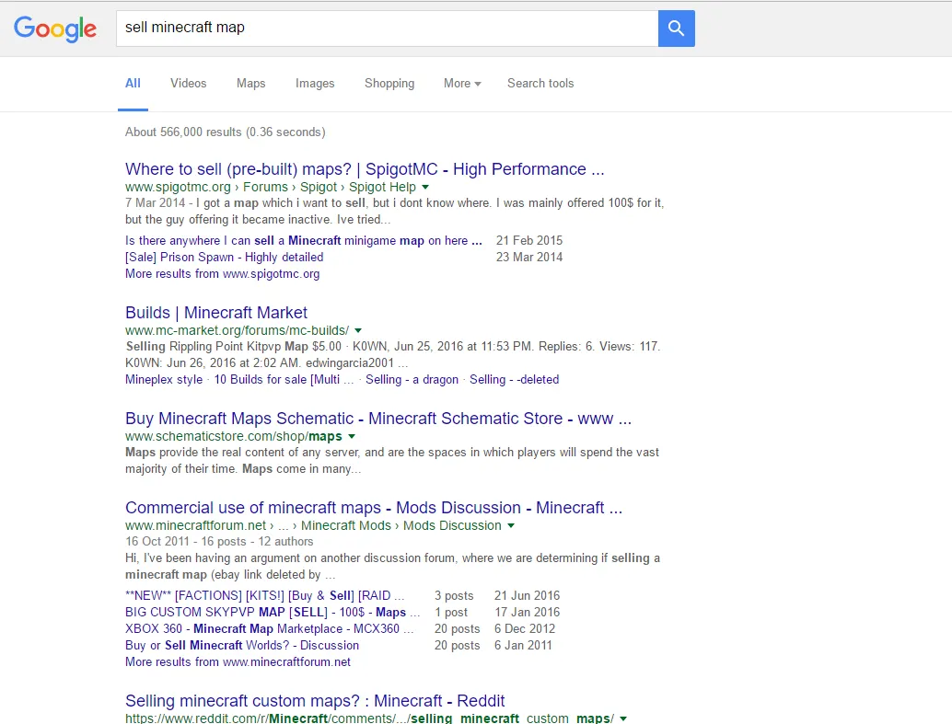Image resolution: width=952 pixels, height=724 pixels.
Task: Open 'Commercial use of minecraft maps' result
Action: coord(374,507)
